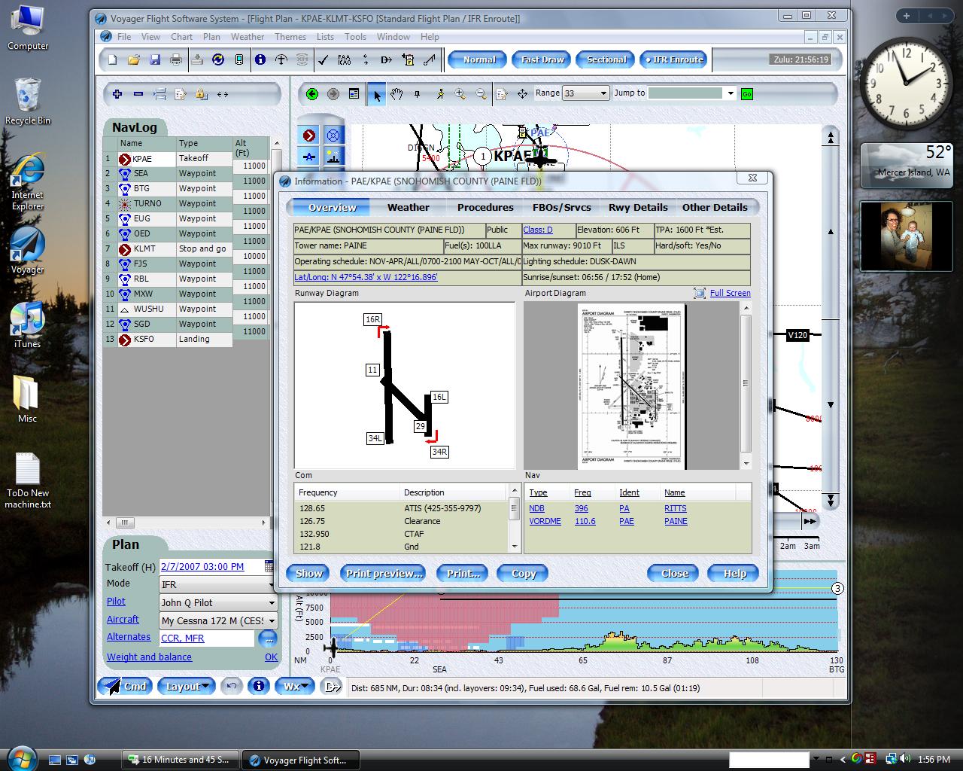Select the zoom out magnifier tool
The image size is (963, 771).
pyautogui.click(x=481, y=94)
